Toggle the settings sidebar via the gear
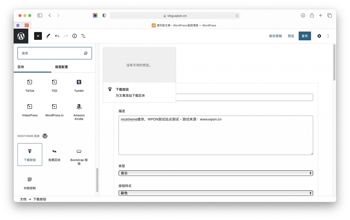350x220 pixels. [319, 36]
